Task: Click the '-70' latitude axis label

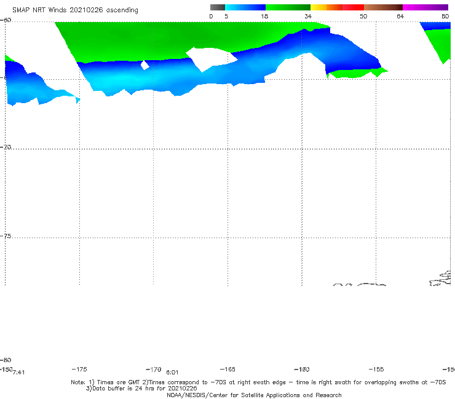Action: [x=6, y=147]
